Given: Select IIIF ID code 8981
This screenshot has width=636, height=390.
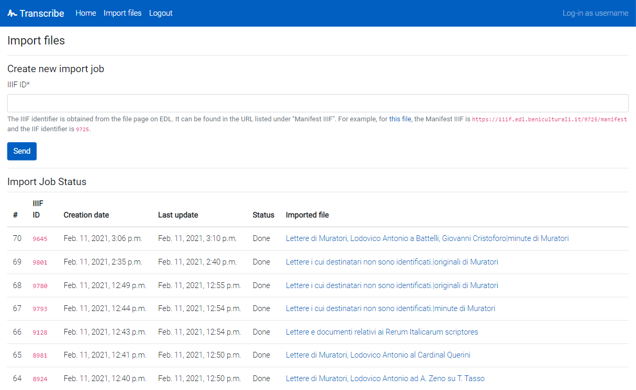Looking at the screenshot, I should [x=40, y=355].
